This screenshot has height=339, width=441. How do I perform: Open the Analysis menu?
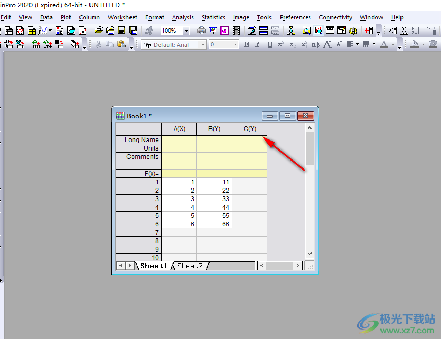(x=183, y=17)
